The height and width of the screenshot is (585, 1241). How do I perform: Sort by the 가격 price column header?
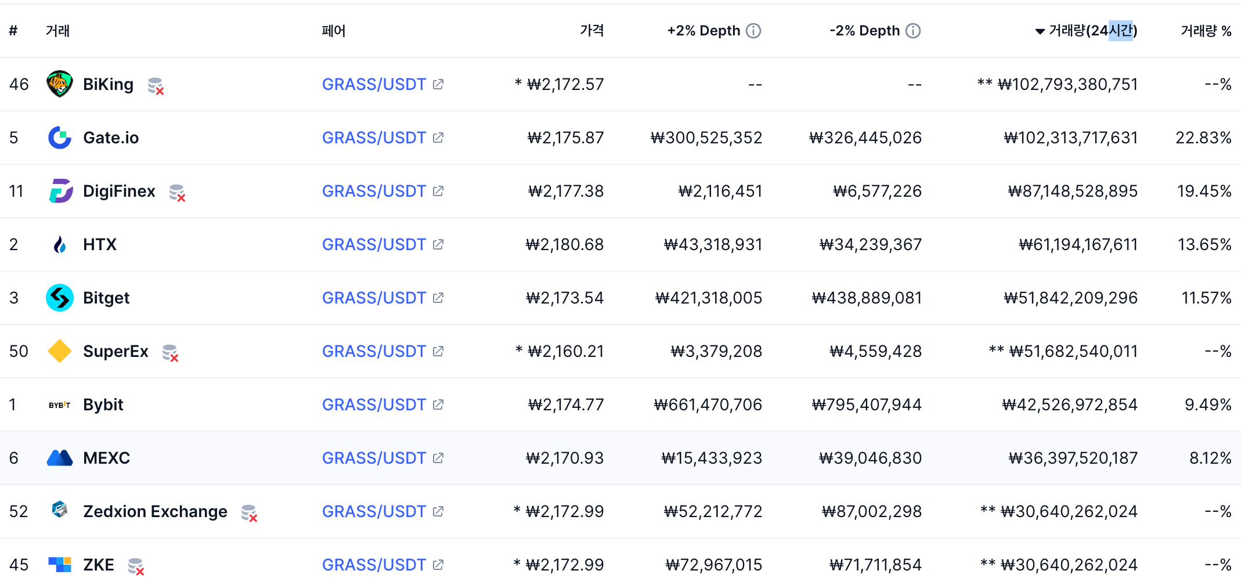tap(591, 31)
